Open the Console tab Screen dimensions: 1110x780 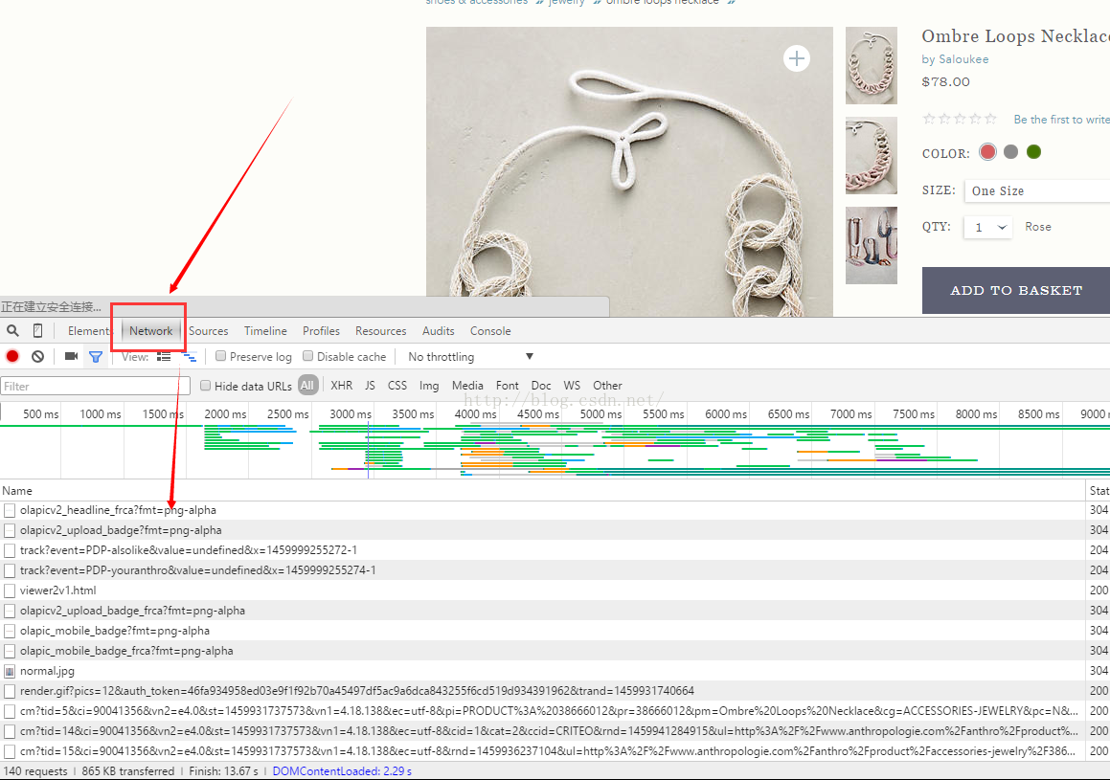pos(490,331)
